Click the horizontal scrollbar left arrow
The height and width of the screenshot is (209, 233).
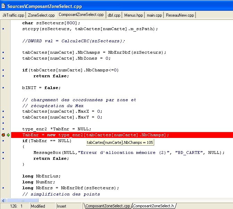(3, 201)
